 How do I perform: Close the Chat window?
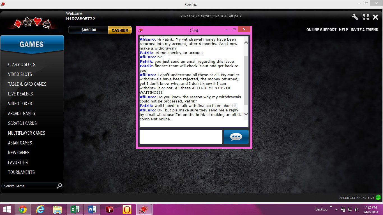pyautogui.click(x=244, y=29)
